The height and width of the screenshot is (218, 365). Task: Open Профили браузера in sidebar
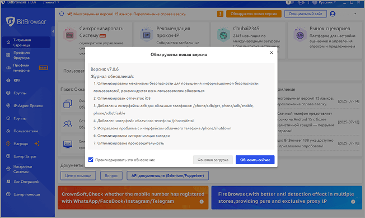[26, 55]
